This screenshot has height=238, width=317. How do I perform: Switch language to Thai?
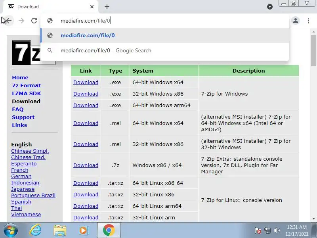tap(16, 208)
